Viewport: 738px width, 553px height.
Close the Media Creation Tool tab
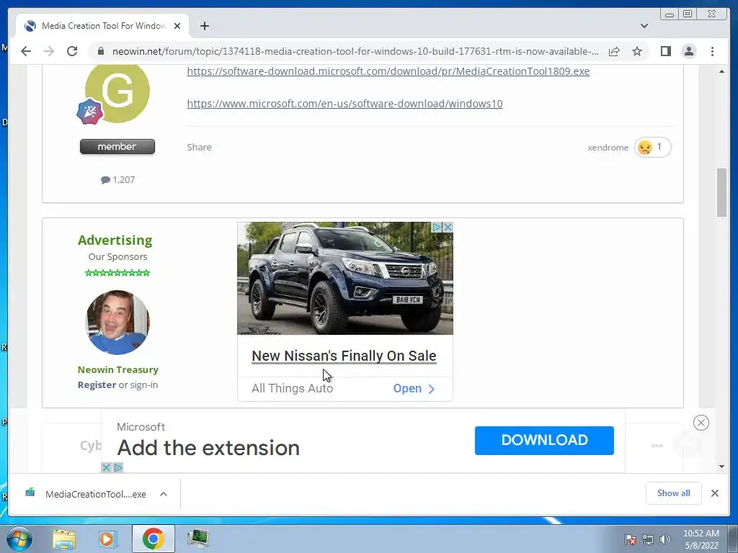[177, 26]
